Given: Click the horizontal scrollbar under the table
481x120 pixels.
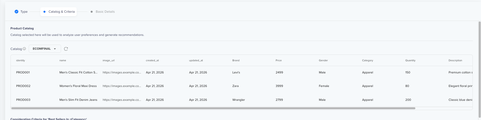Looking at the screenshot, I should point(213,108).
